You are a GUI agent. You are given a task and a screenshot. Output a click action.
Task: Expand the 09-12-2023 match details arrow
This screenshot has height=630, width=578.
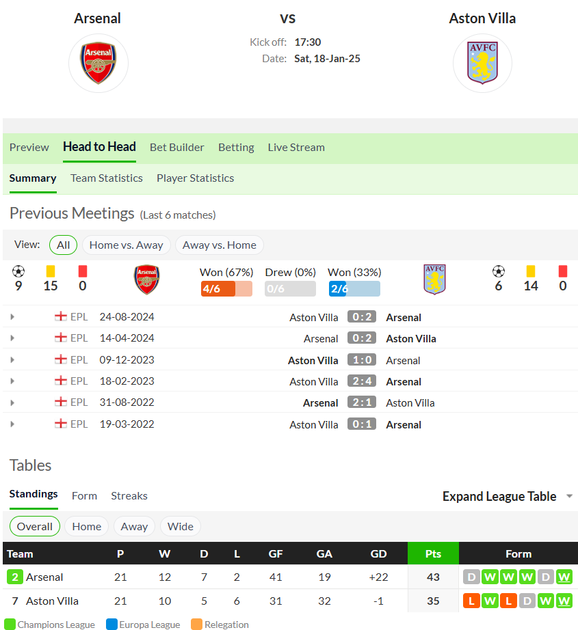[x=12, y=360]
